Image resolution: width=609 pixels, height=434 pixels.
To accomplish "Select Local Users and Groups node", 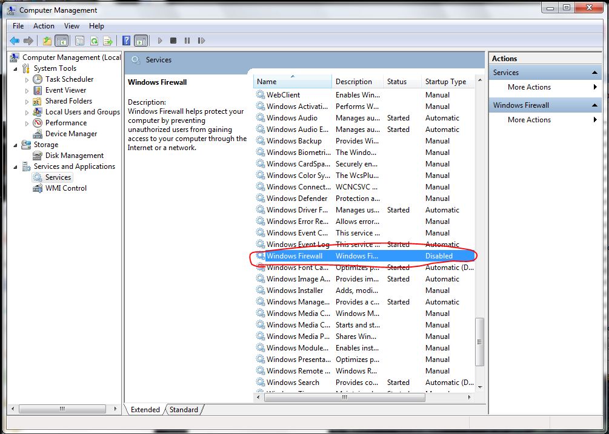I will coord(83,112).
